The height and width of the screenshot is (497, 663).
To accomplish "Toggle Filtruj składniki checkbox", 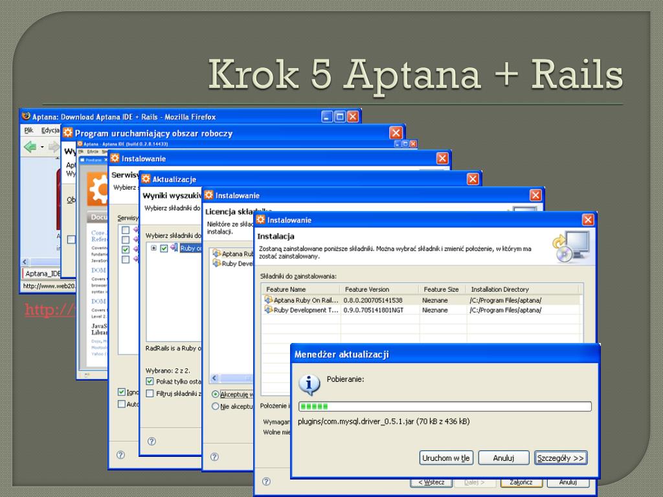I will coord(150,393).
